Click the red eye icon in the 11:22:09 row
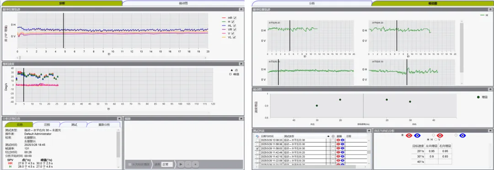Screen dimensions: 494x170 [338, 160]
